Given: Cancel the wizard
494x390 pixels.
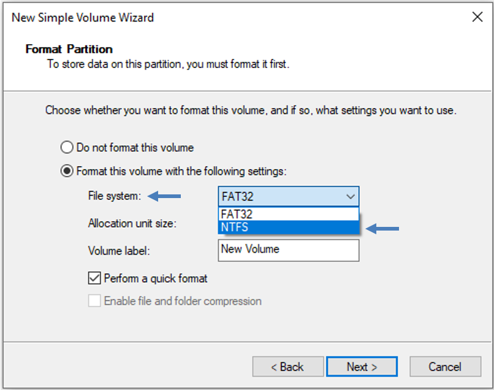Looking at the screenshot, I should click(445, 367).
